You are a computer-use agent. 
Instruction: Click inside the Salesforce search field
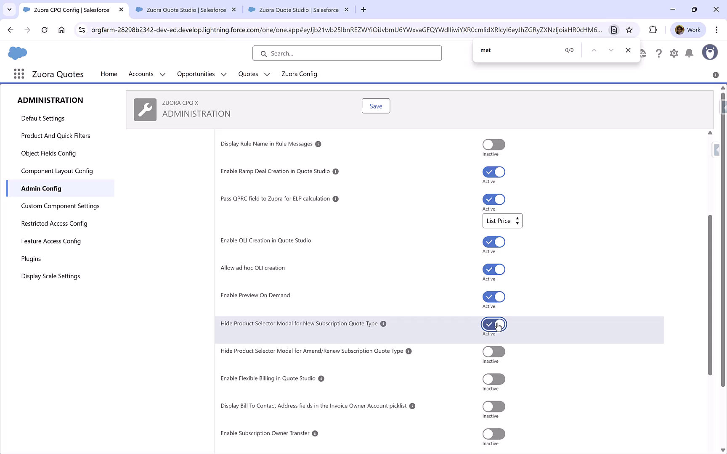coord(347,53)
